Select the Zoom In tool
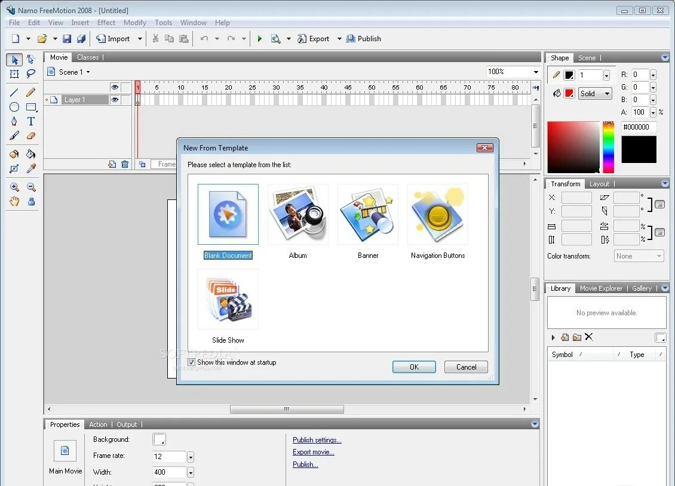 point(14,187)
